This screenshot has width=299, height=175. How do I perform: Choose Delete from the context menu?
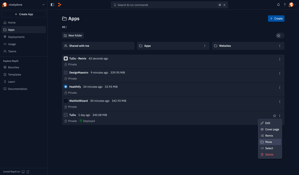coord(270,155)
